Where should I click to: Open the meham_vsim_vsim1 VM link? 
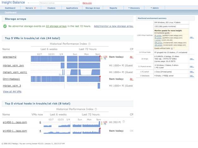[15, 72]
